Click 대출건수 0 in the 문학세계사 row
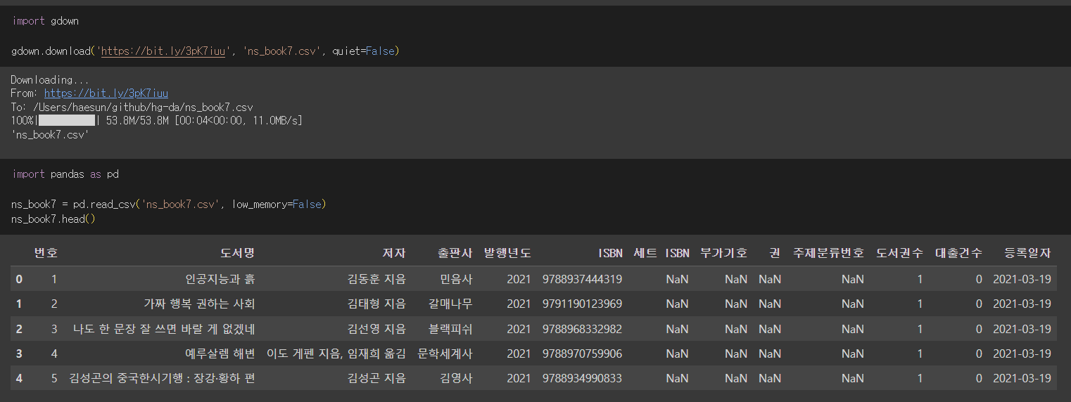 (979, 354)
